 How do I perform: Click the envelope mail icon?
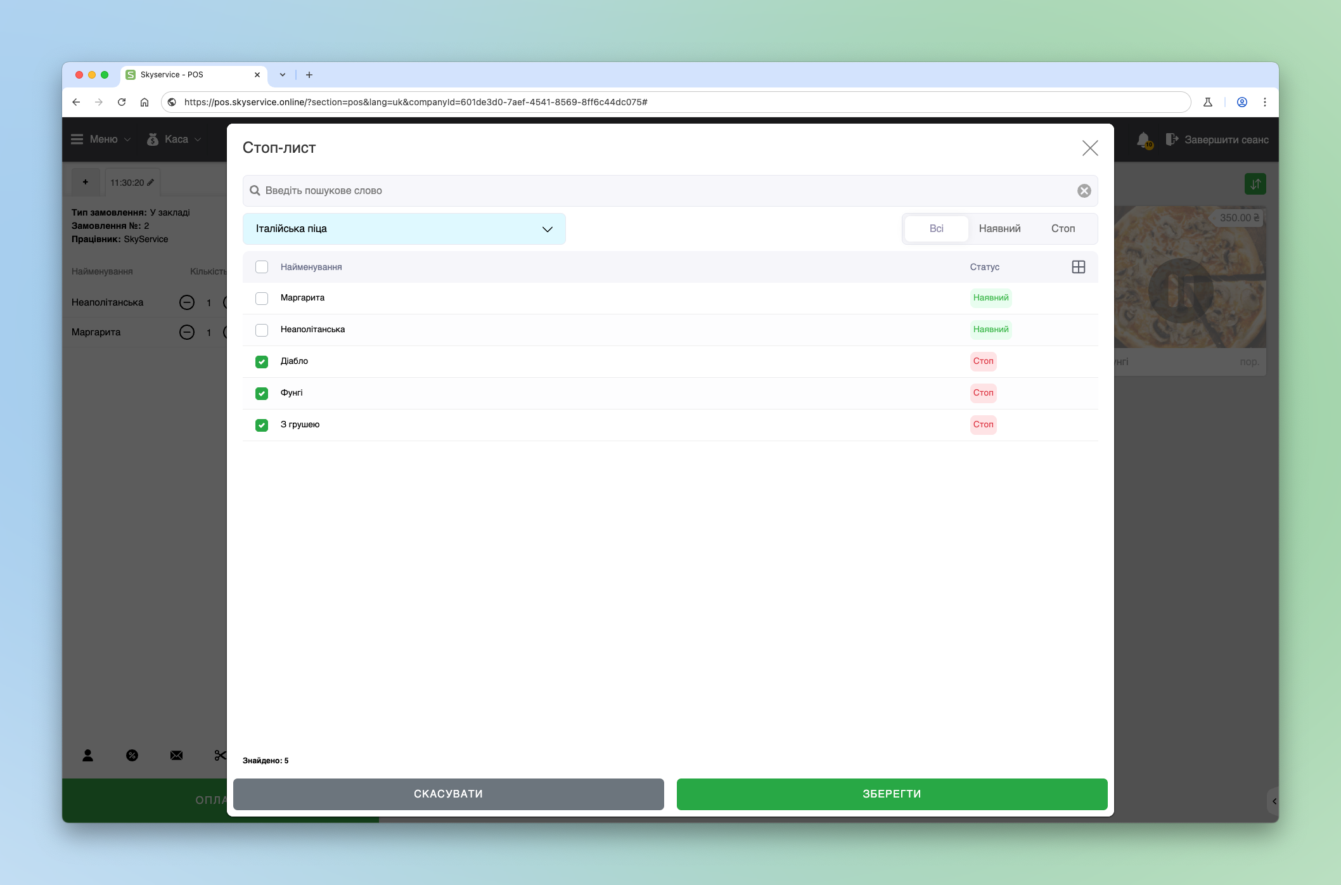pyautogui.click(x=176, y=755)
